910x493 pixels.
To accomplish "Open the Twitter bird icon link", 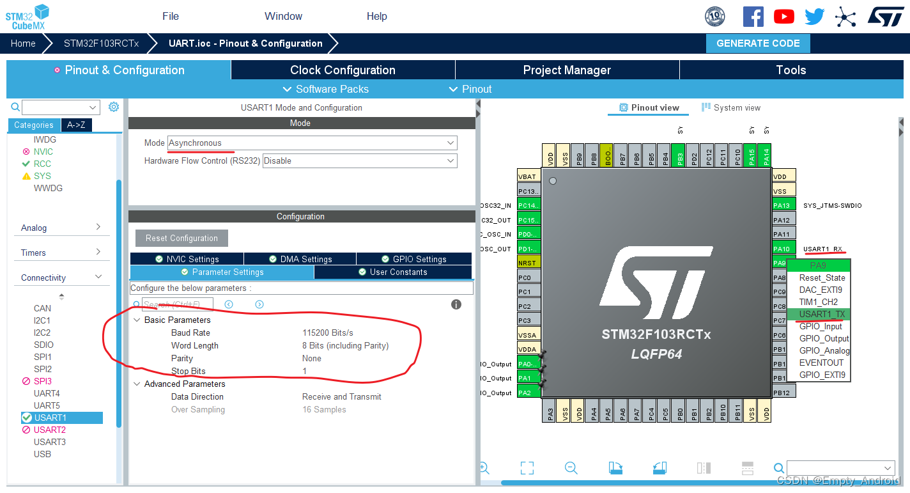I will click(814, 17).
